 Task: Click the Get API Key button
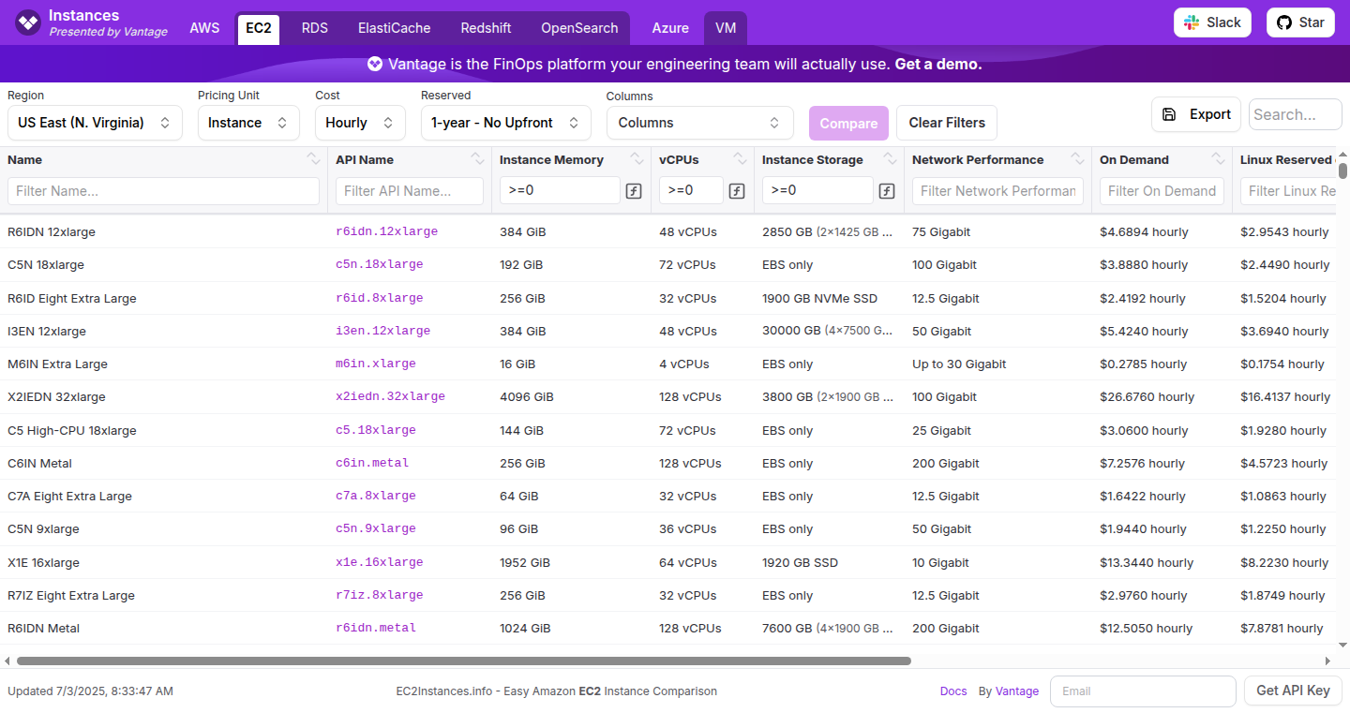1293,691
